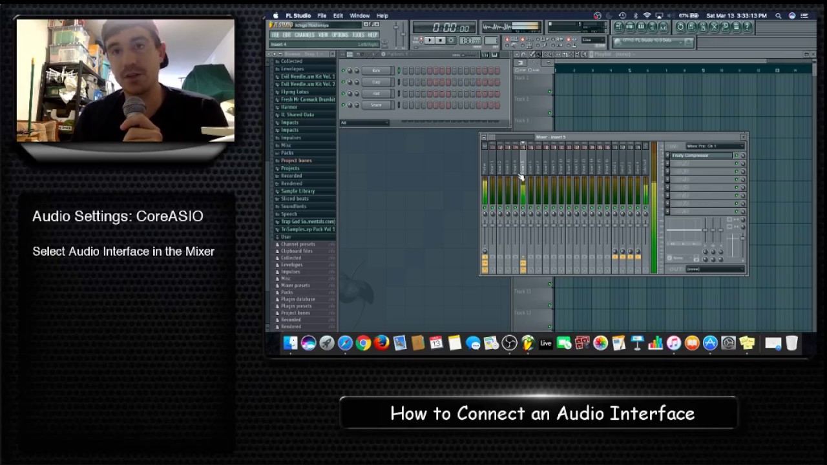Screen dimensions: 827x465
Task: Open Finder from the dock
Action: (x=290, y=343)
